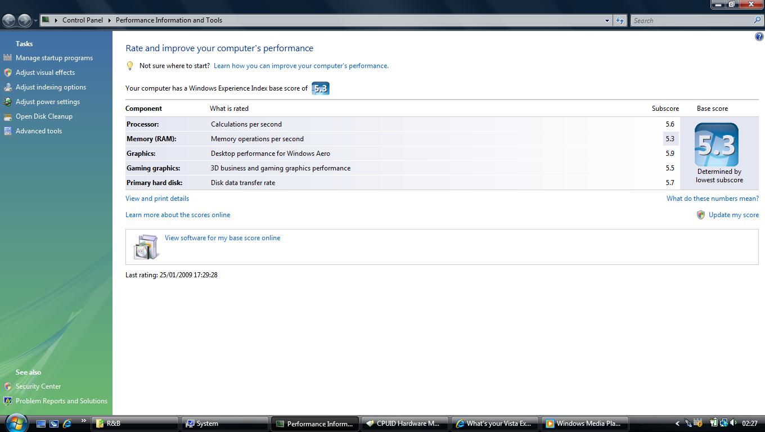
Task: Open View software for my base score online
Action: (222, 238)
